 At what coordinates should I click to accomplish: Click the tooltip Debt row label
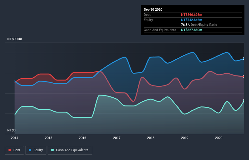147,15
